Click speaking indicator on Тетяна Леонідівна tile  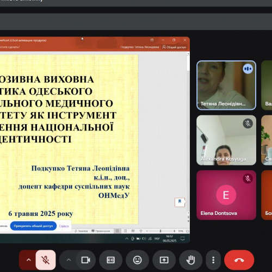(x=248, y=69)
